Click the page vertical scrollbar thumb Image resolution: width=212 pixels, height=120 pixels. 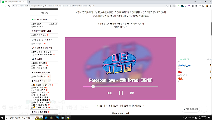click(x=211, y=29)
